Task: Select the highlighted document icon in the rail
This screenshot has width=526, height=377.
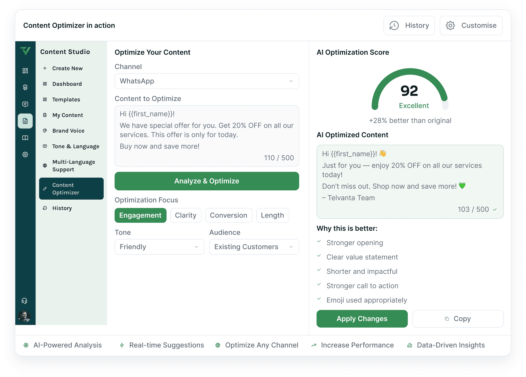Action: pyautogui.click(x=25, y=121)
